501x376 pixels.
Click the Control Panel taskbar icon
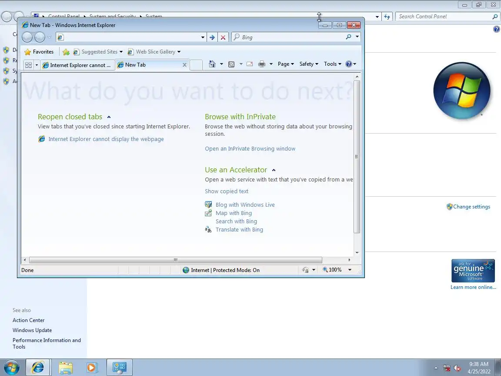point(120,368)
